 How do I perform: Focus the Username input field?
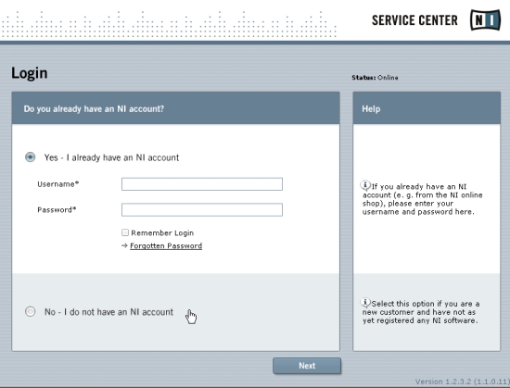click(x=202, y=184)
